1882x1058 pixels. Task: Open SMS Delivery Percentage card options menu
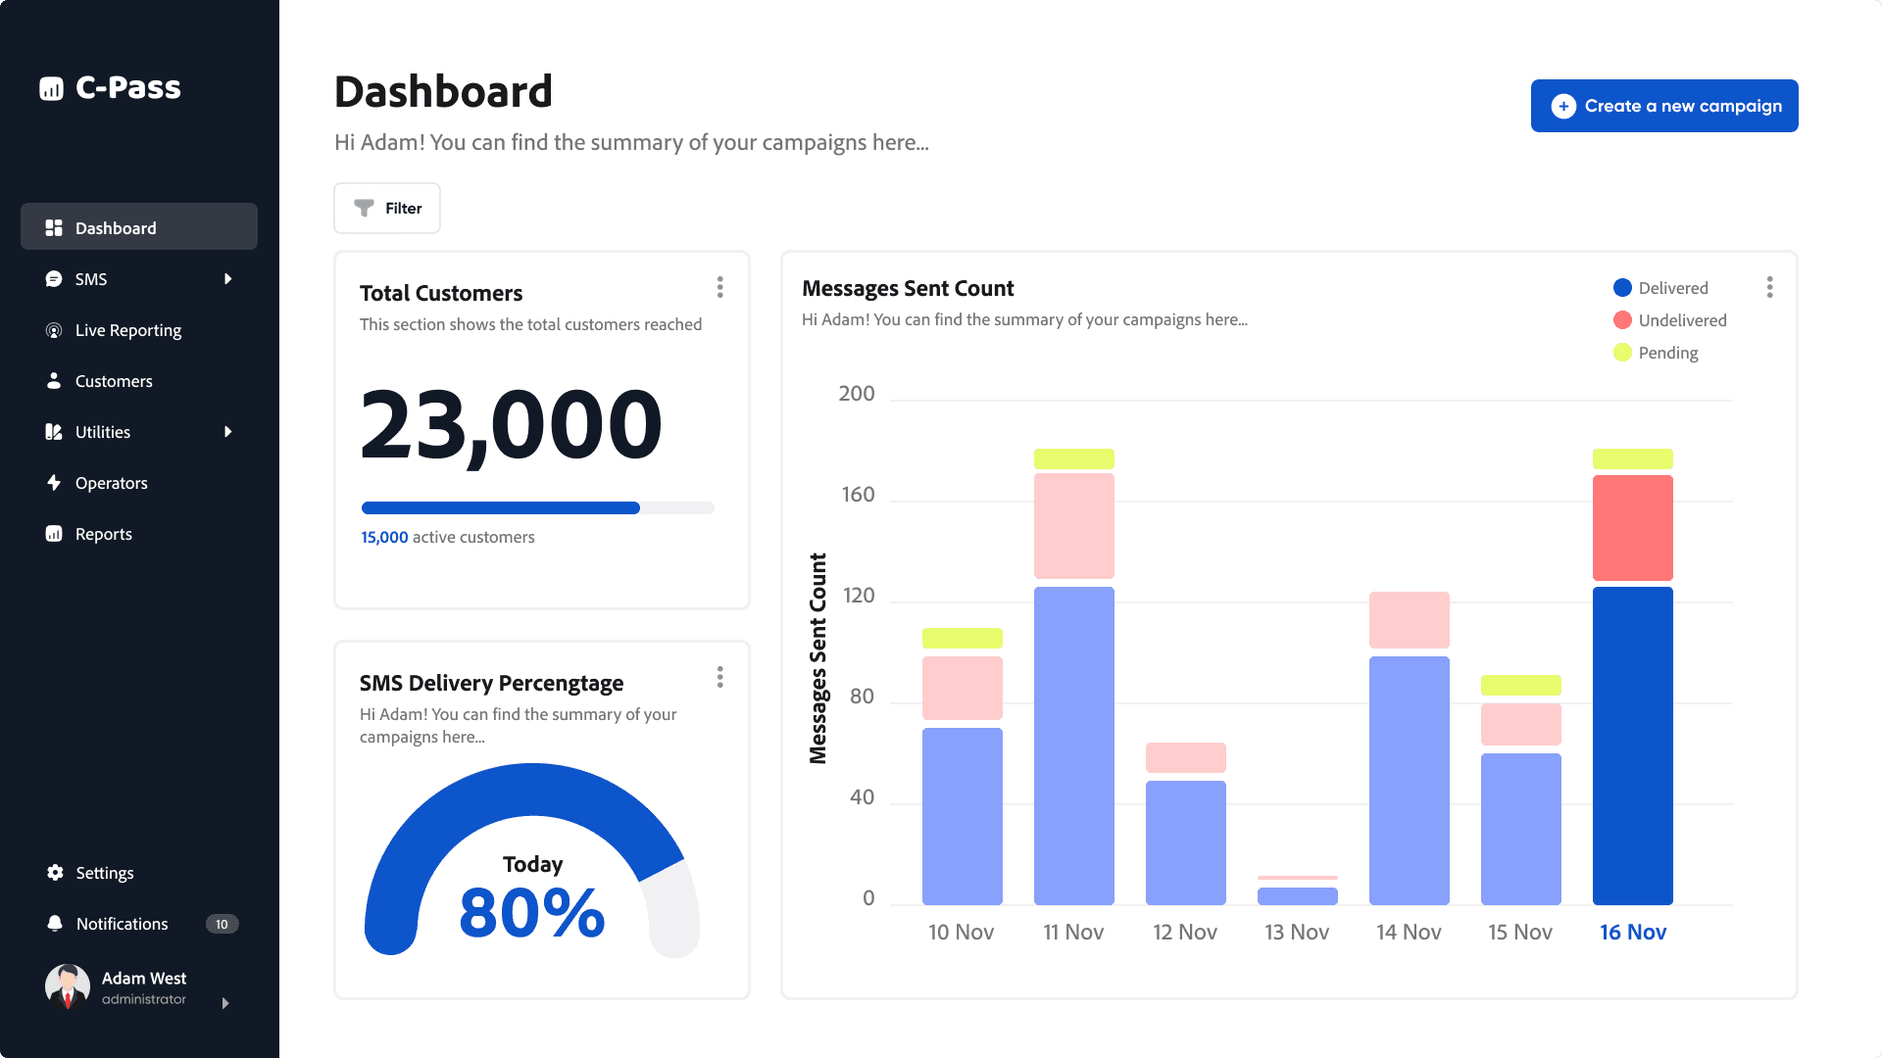click(x=719, y=677)
